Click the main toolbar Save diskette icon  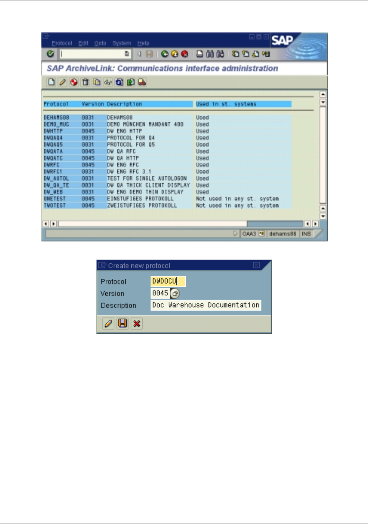pyautogui.click(x=149, y=54)
